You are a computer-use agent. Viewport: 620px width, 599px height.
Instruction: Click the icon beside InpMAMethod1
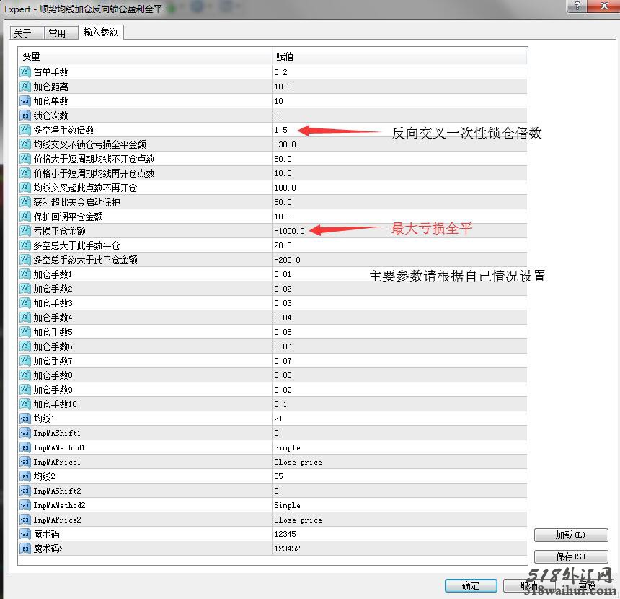tap(25, 447)
